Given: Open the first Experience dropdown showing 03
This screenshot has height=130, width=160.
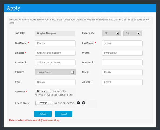Looking at the screenshot, I should [111, 33].
